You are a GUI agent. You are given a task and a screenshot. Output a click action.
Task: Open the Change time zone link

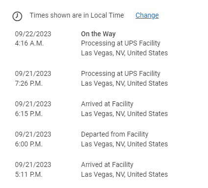pos(147,15)
